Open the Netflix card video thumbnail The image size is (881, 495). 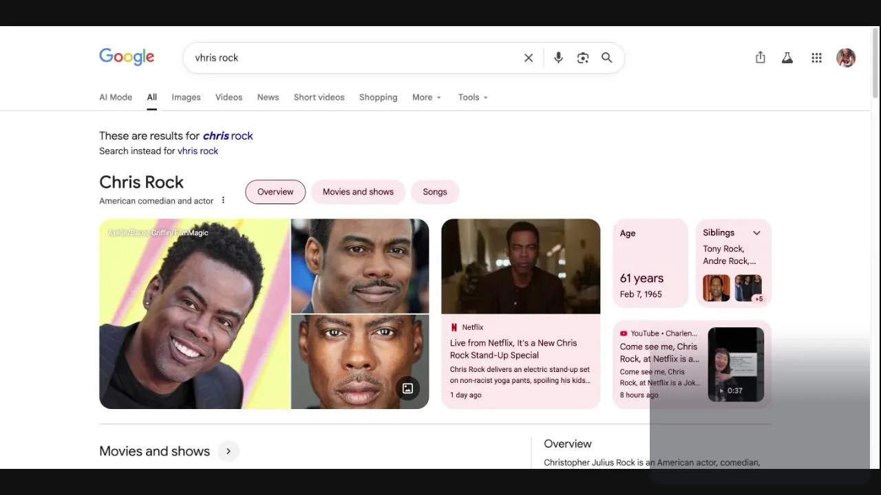(x=520, y=266)
